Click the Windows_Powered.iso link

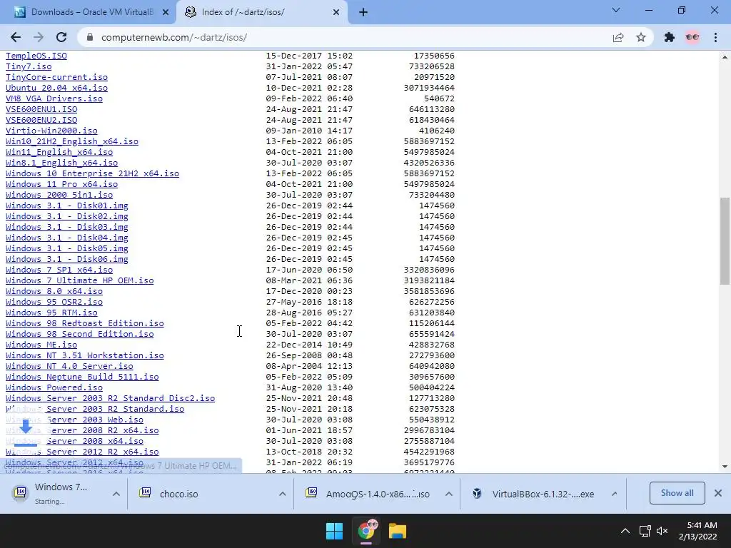tap(54, 388)
